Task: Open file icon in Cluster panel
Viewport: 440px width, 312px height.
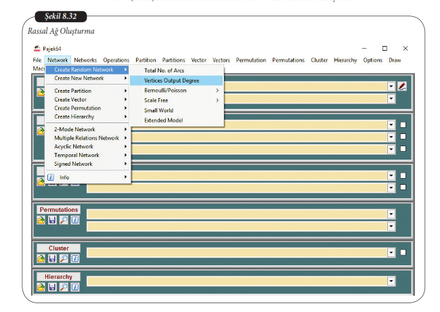Action: point(41,259)
